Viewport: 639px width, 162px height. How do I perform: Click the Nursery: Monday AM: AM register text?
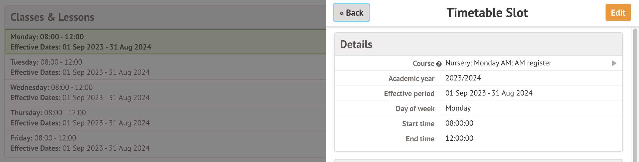pos(498,63)
